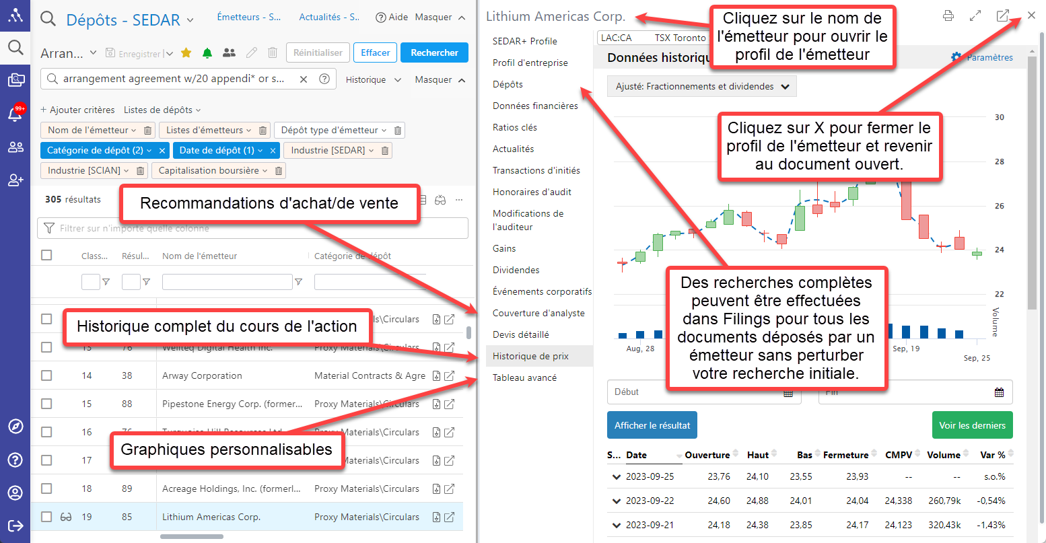Expand the issuer profile panel to full screen
The width and height of the screenshot is (1046, 543).
[x=975, y=15]
